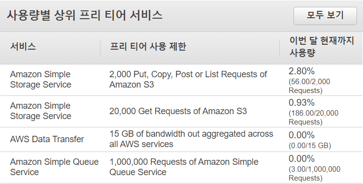Click the 186.00/20,000 Requests detail

313,118
